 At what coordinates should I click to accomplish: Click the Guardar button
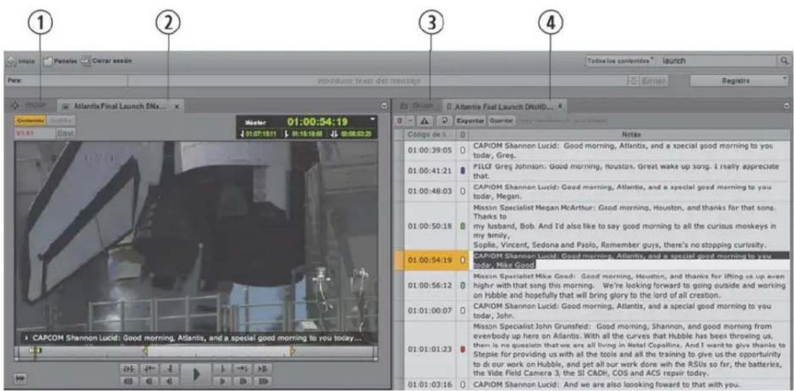click(x=501, y=120)
